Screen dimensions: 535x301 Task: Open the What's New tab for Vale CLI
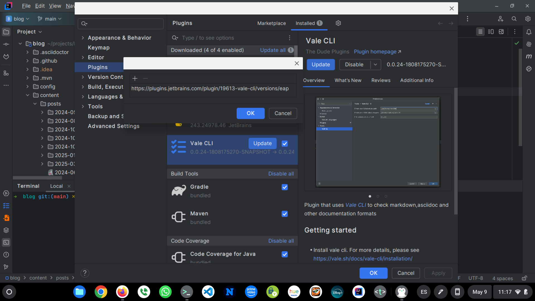click(348, 80)
